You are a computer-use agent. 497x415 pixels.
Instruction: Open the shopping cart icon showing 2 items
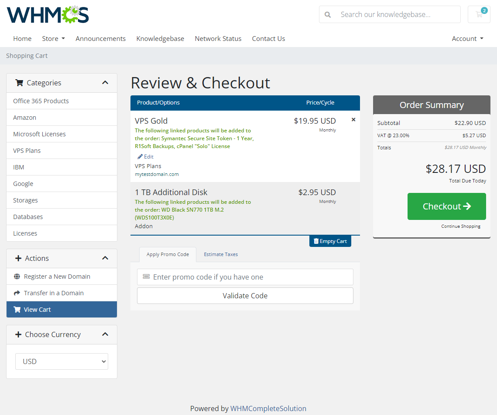click(x=479, y=14)
